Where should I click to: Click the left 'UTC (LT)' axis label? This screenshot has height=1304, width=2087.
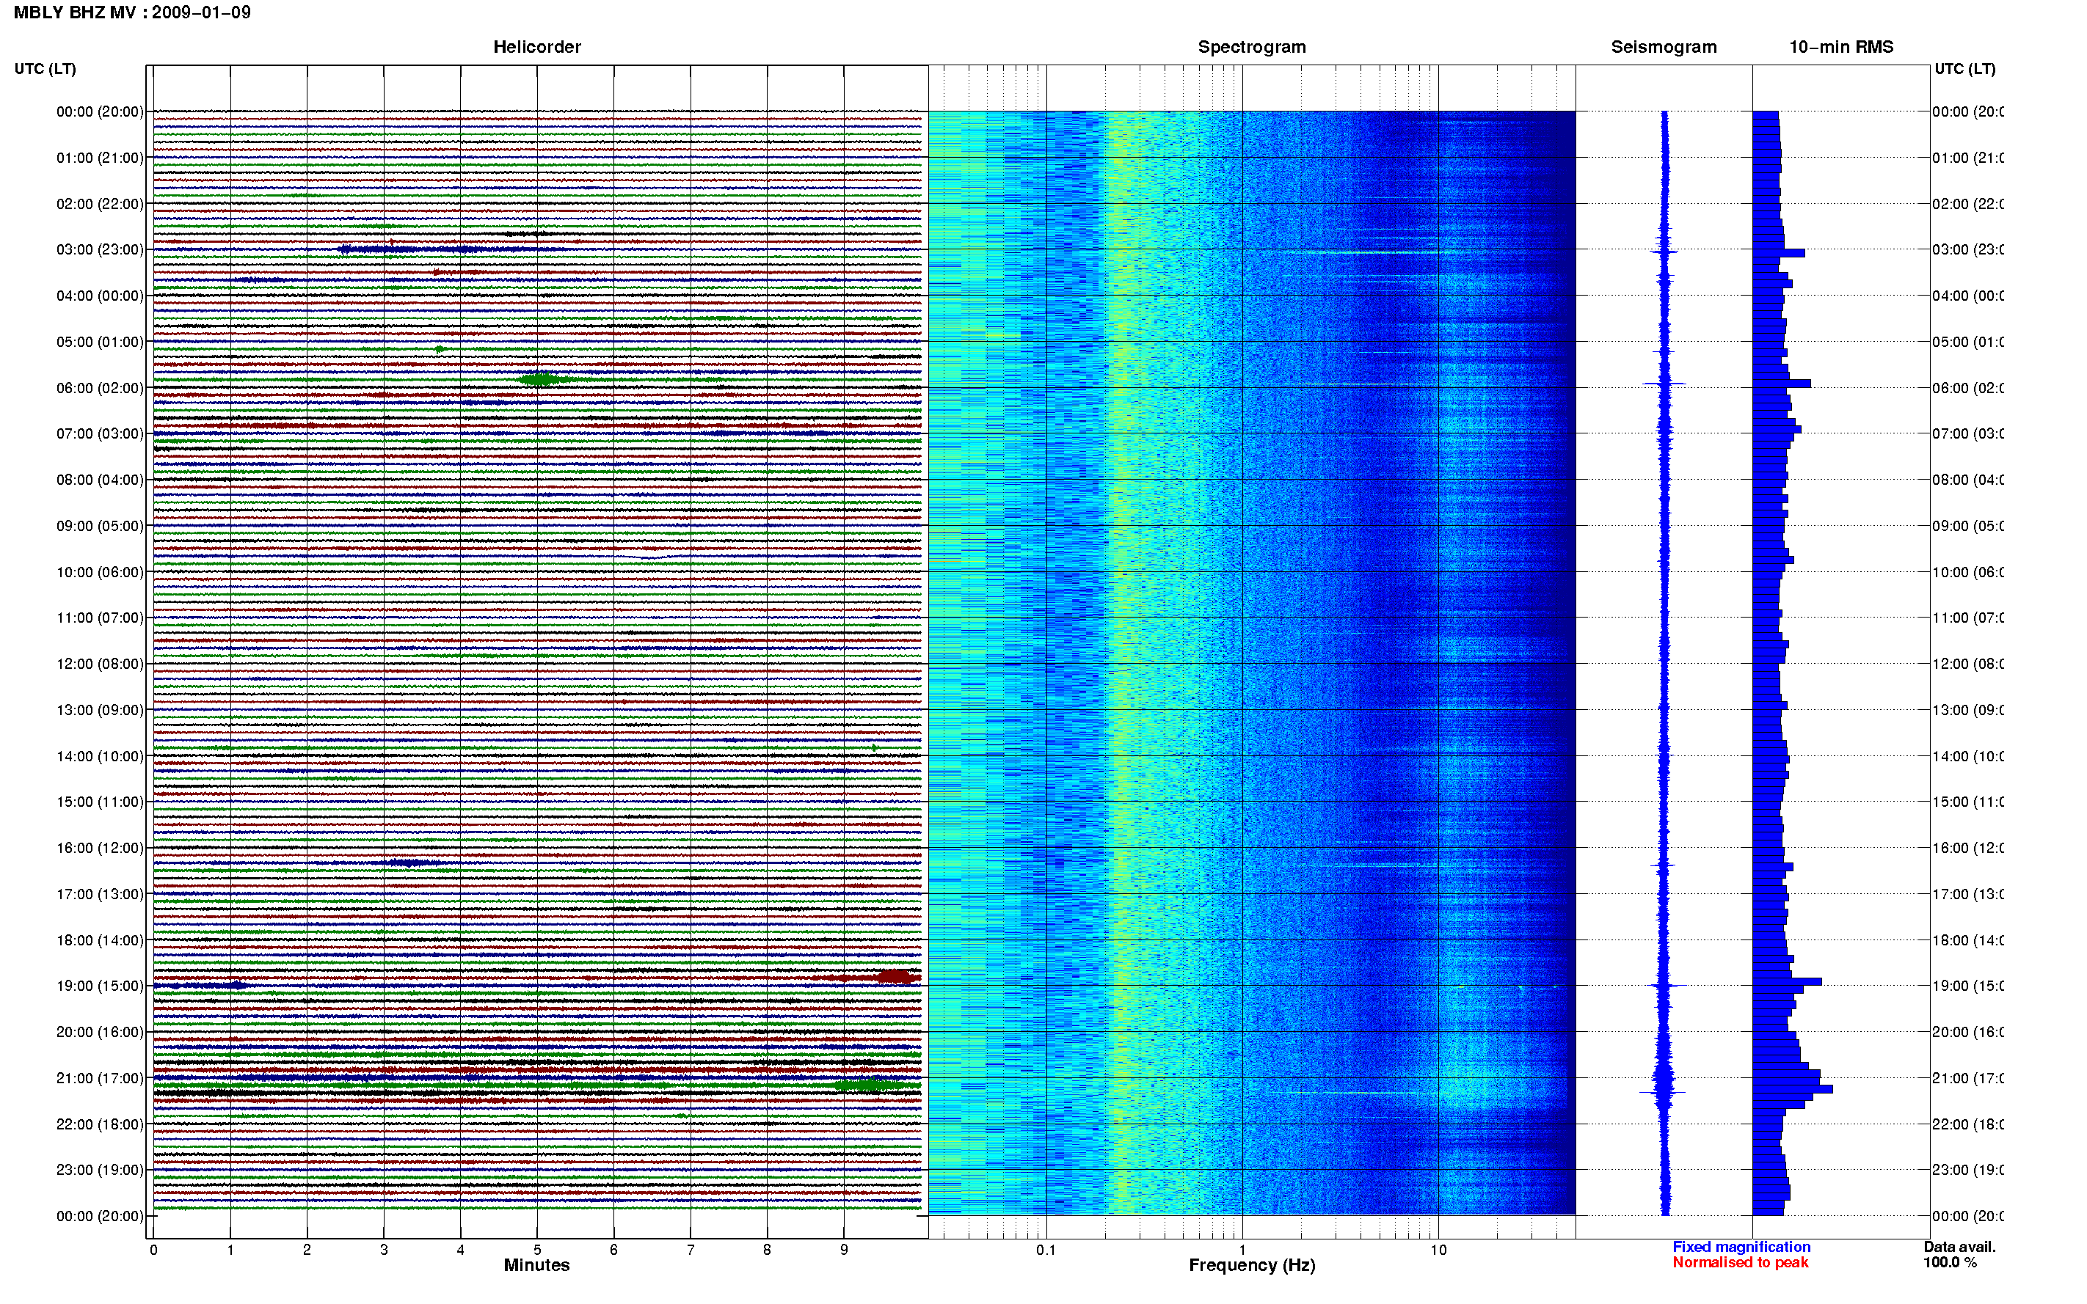[45, 69]
